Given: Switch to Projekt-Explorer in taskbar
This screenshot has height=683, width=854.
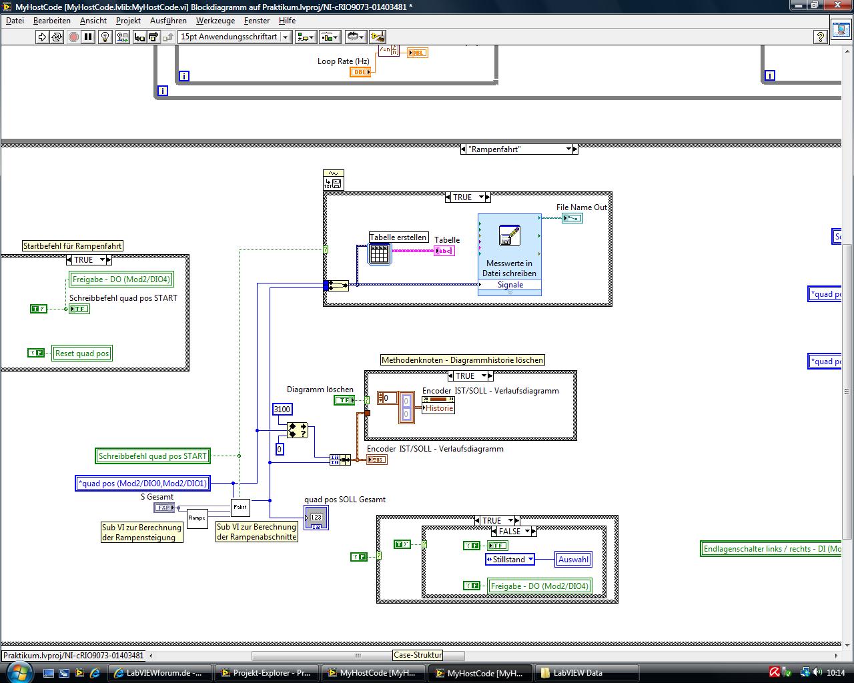Looking at the screenshot, I should 266,673.
